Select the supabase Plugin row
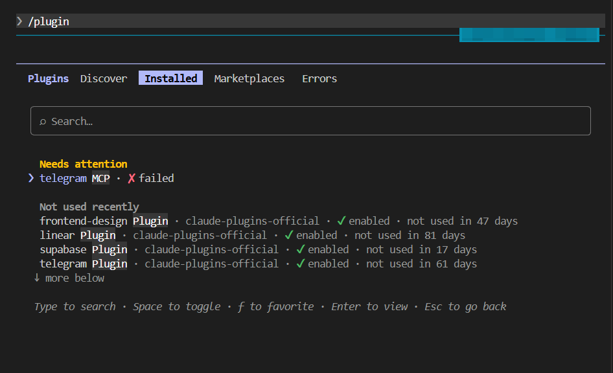The width and height of the screenshot is (613, 373). tap(259, 249)
